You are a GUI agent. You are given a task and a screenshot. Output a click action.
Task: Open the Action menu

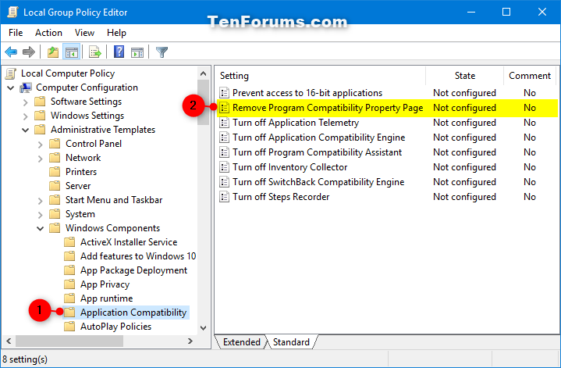[48, 33]
